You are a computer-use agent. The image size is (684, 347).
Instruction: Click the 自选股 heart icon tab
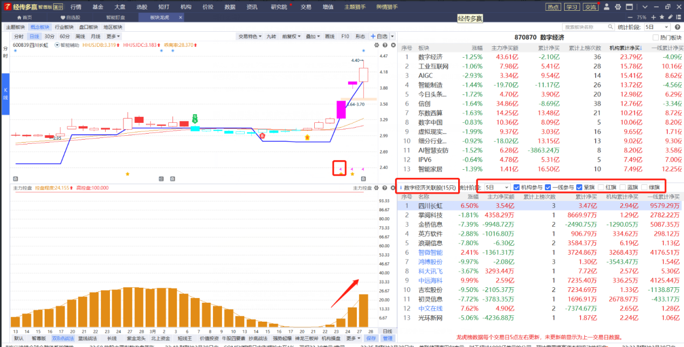coord(63,17)
